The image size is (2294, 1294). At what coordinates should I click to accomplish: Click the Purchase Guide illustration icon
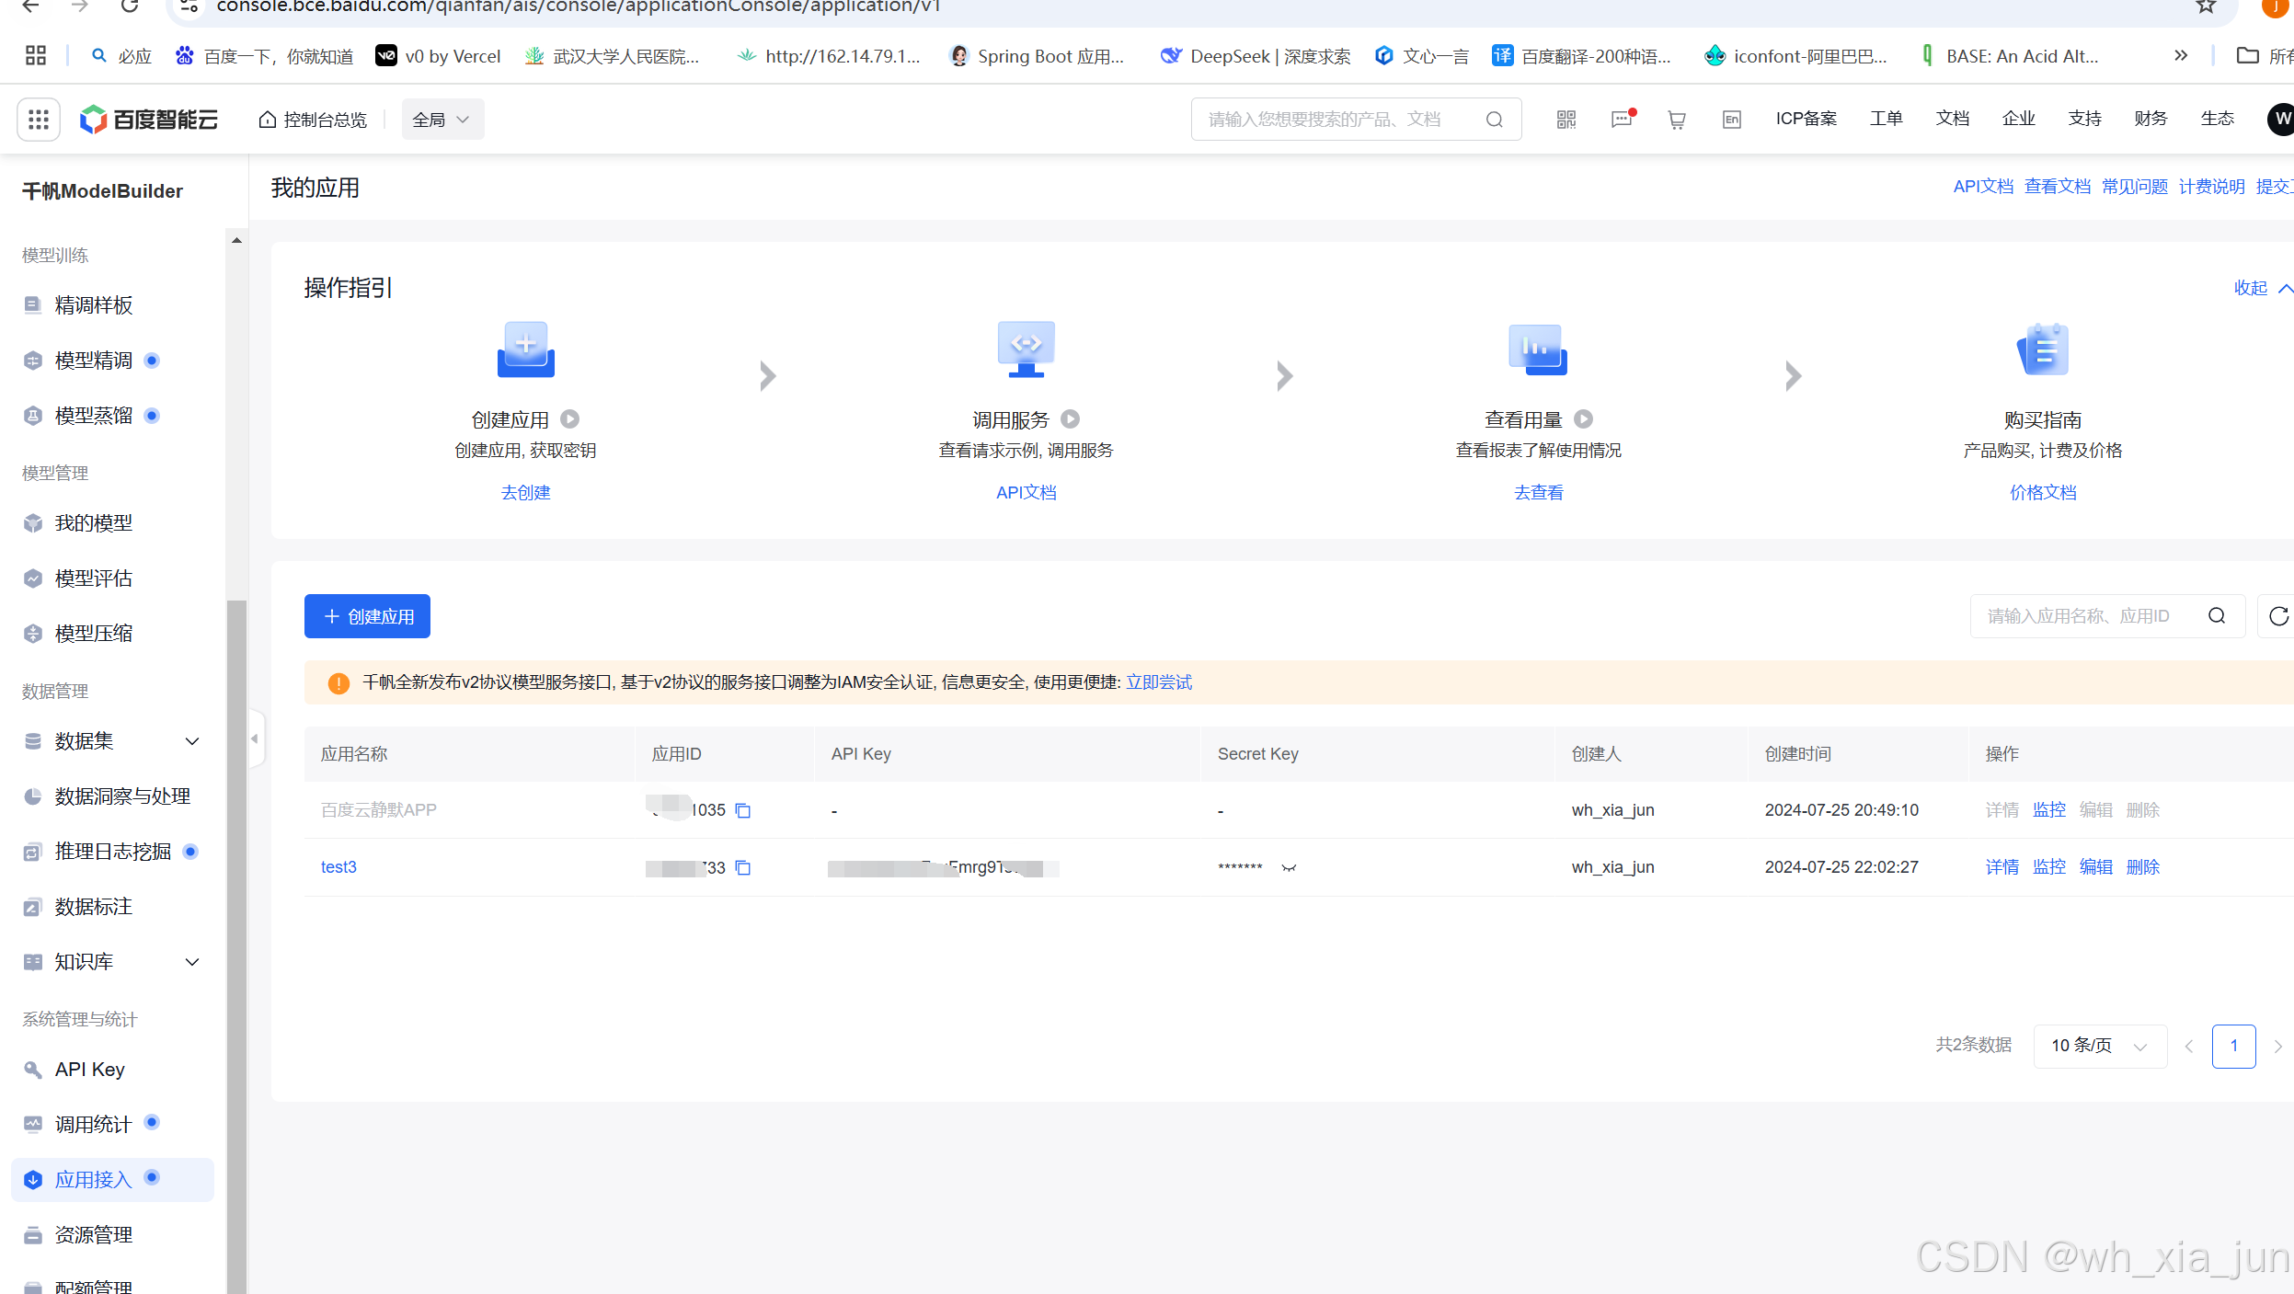click(x=2043, y=349)
